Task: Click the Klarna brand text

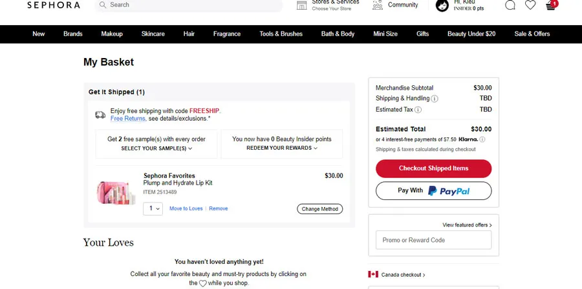Action: [x=468, y=139]
